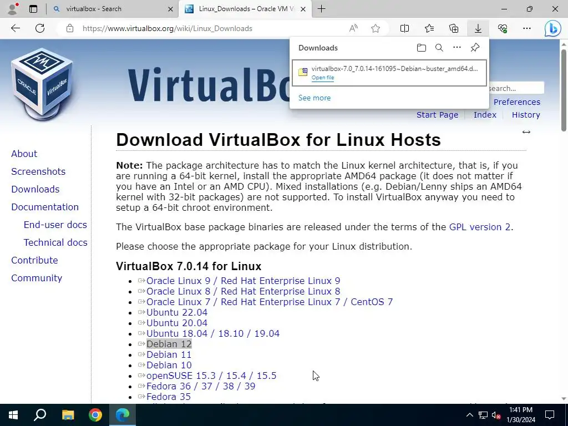Download the Ubuntu 22.04 package

pos(177,312)
